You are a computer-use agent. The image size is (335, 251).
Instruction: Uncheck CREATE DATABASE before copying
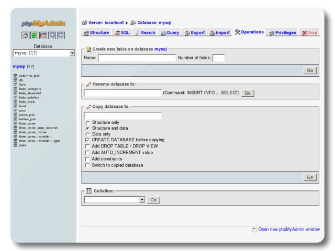87,140
